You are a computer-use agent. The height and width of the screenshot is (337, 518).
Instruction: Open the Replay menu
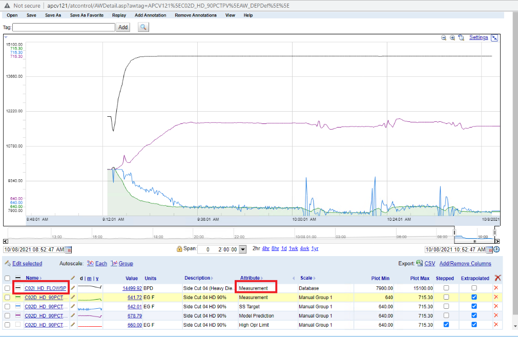click(119, 15)
